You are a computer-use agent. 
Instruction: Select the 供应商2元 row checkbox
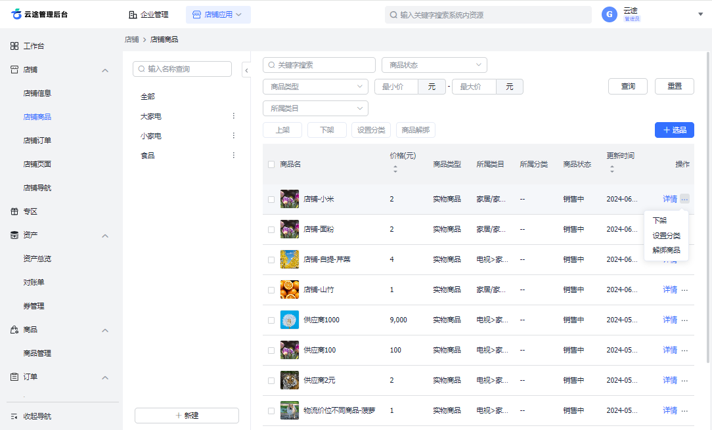tap(271, 381)
